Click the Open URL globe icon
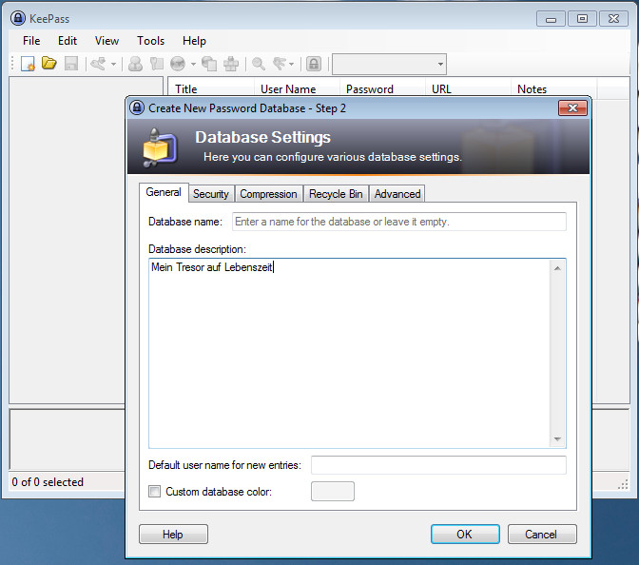639x565 pixels. tap(178, 64)
